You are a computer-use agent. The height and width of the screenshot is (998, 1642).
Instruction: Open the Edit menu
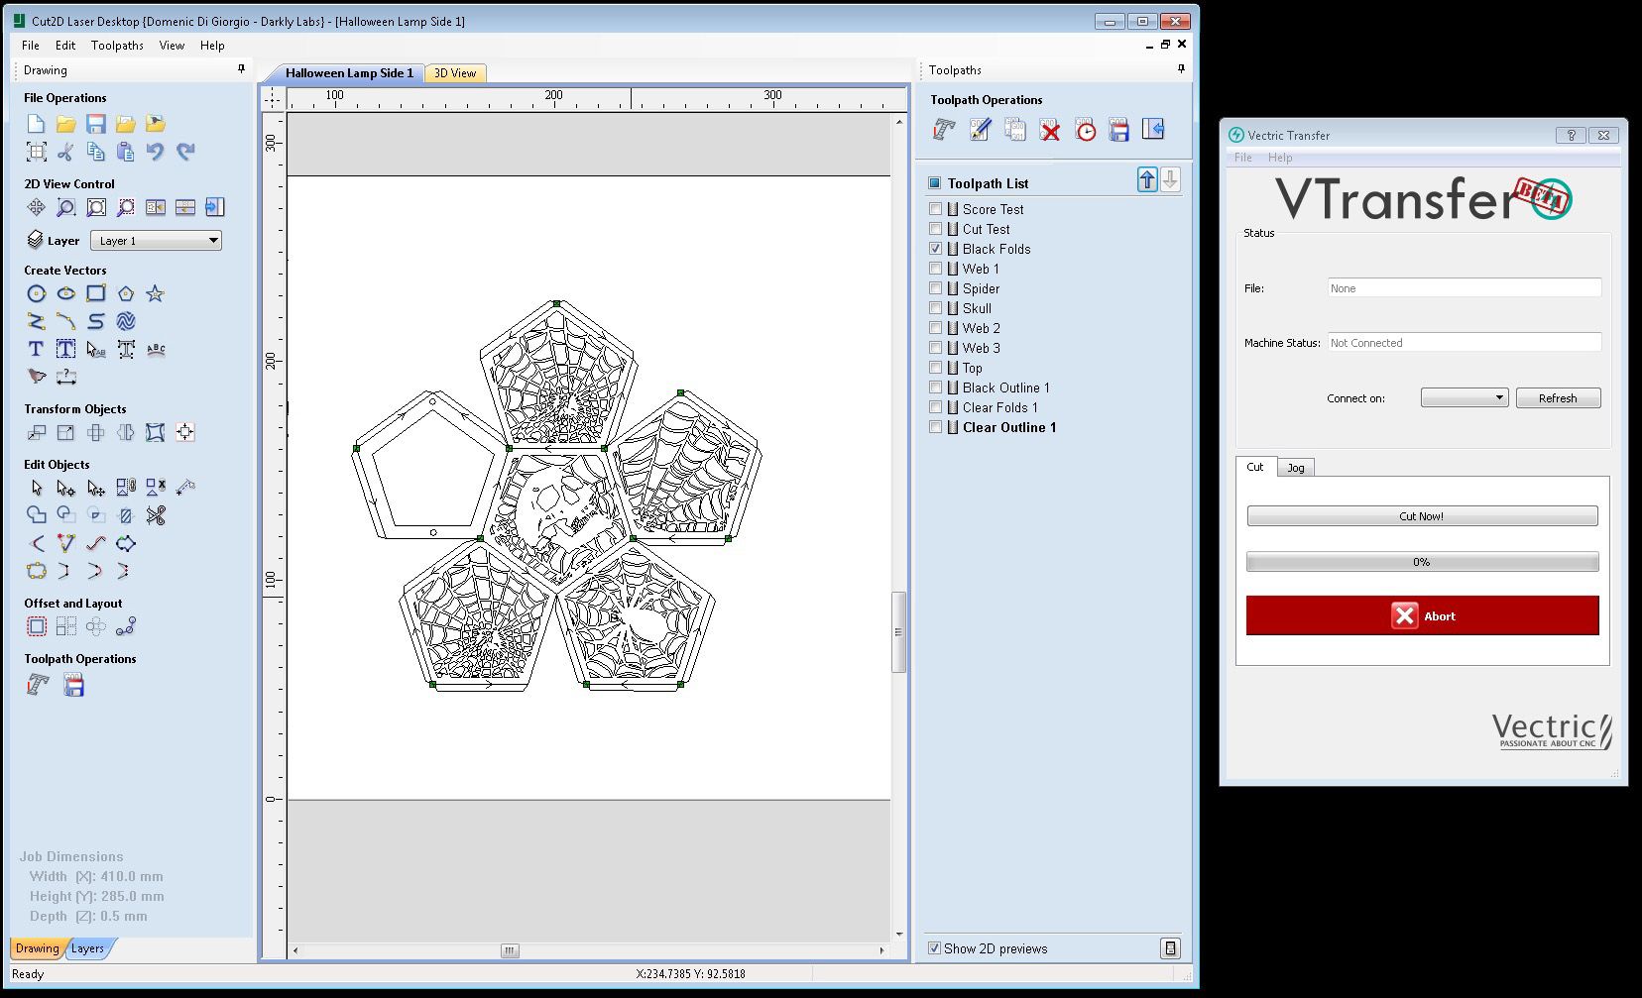(65, 46)
